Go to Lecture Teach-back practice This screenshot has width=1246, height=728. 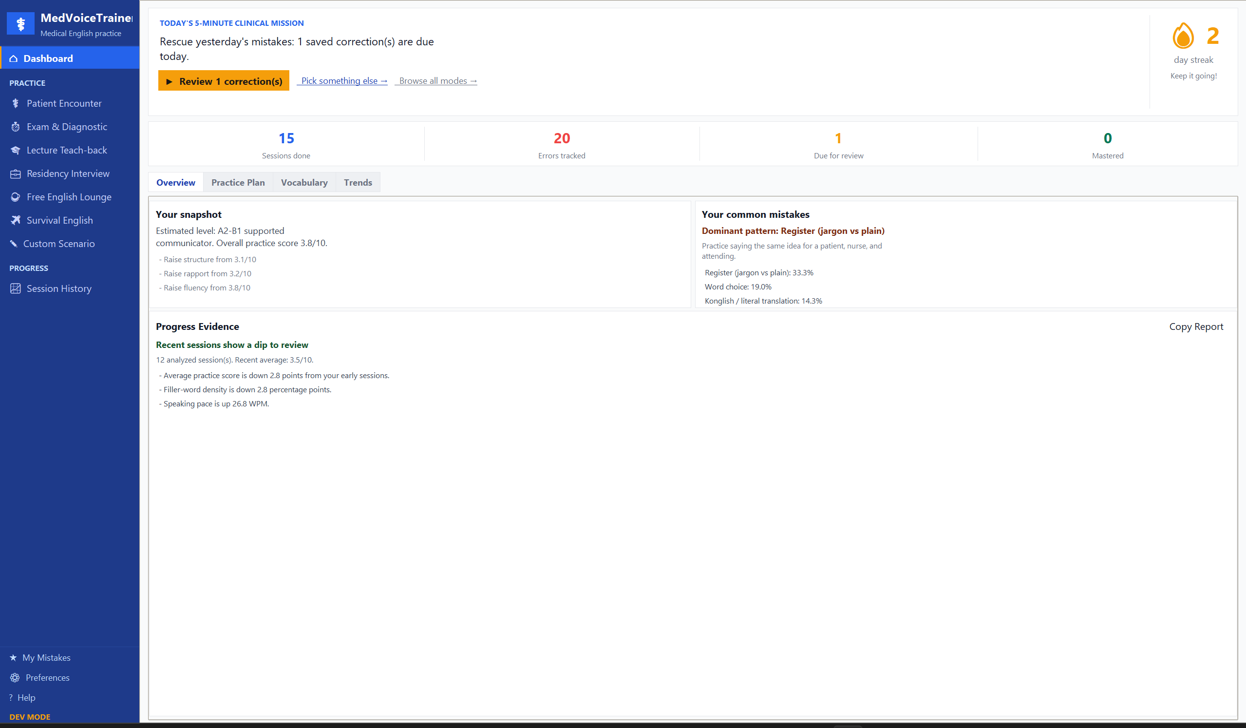(x=70, y=151)
